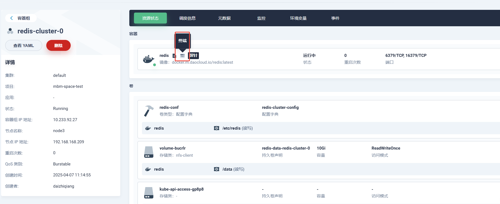Image resolution: width=500 pixels, height=204 pixels.
Task: Click the hammer icon for redis-conf
Action: coord(148,111)
